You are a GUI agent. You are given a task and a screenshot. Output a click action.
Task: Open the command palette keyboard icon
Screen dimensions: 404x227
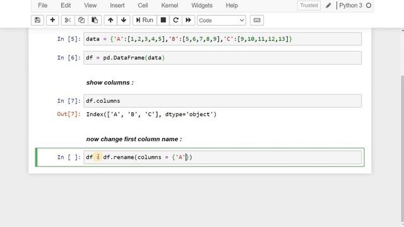point(257,20)
